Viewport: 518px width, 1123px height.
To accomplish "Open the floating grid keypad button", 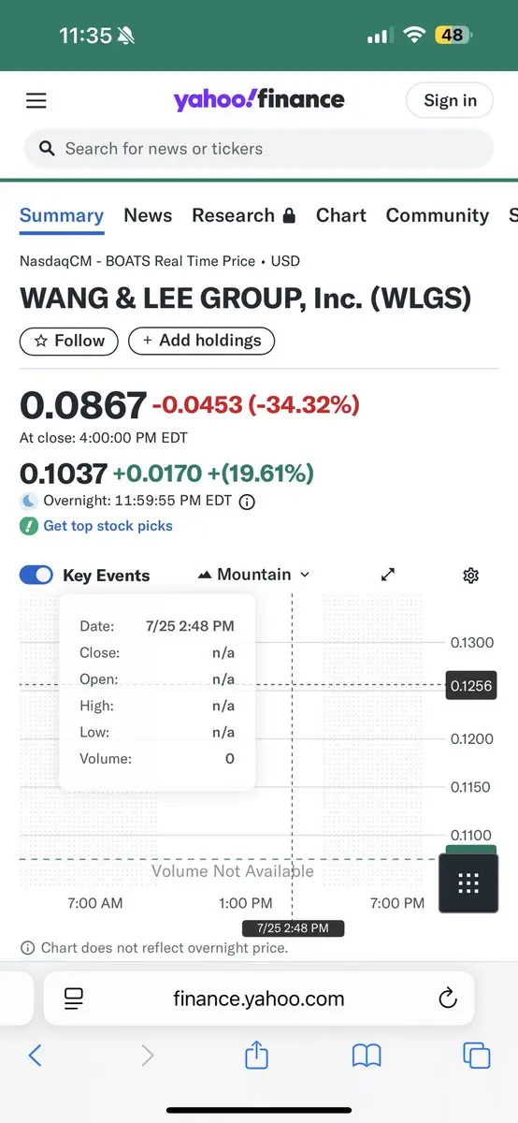I will pyautogui.click(x=469, y=882).
